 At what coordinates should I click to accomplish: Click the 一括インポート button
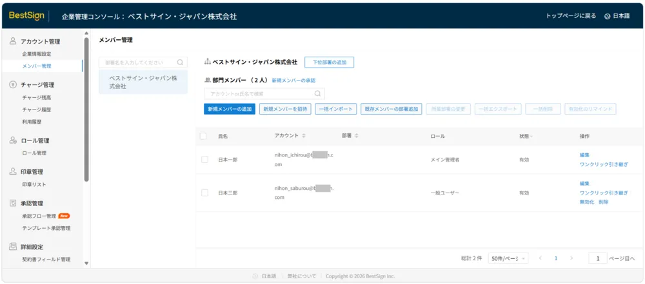[x=336, y=109]
